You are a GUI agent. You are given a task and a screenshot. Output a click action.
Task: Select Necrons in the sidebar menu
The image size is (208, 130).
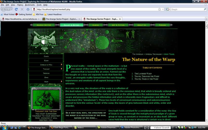[x=46, y=73]
